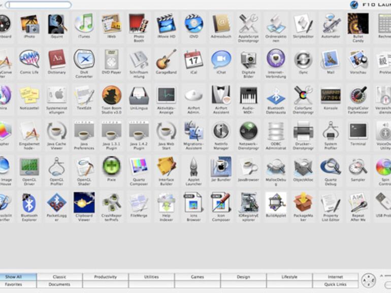This screenshot has height=293, width=391.
Task: Click the F10 Launch Studio logo icon
Action: [354, 5]
